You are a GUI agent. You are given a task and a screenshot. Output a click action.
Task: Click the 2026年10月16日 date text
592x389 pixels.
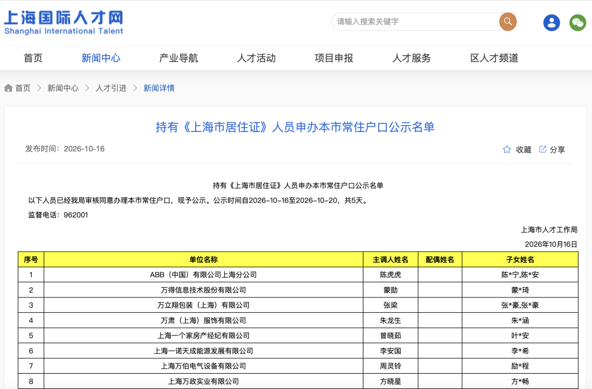click(x=551, y=244)
